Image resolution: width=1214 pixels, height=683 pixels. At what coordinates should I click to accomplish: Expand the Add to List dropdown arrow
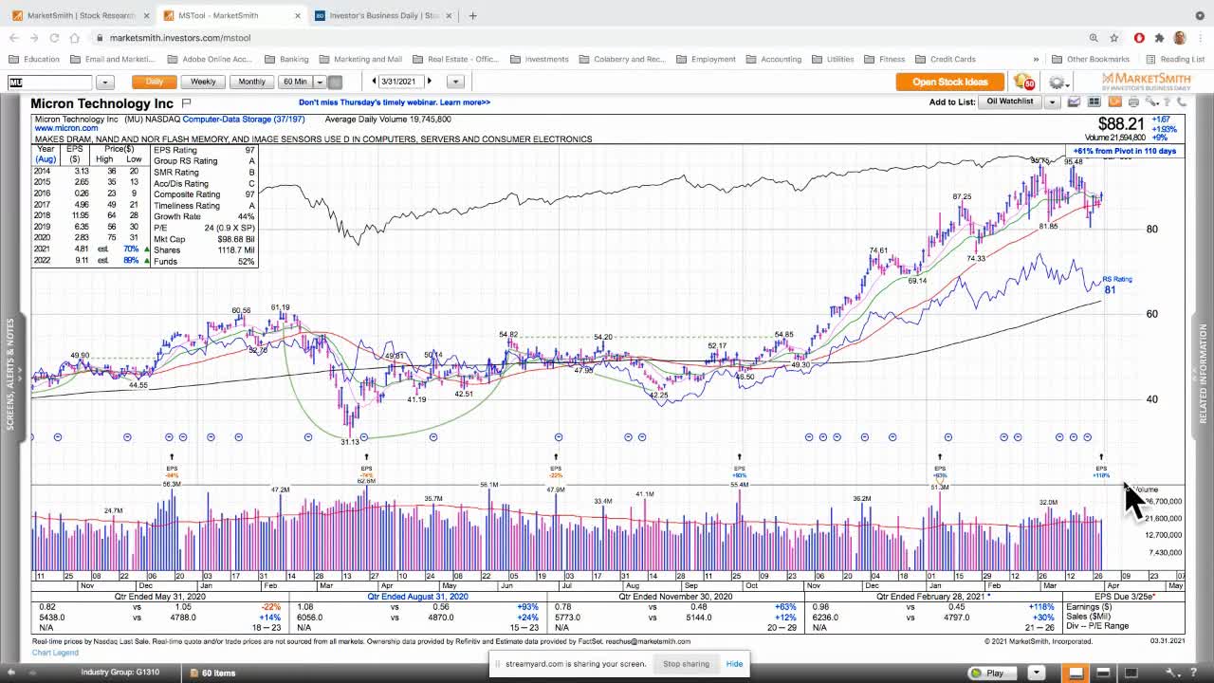pos(1052,102)
